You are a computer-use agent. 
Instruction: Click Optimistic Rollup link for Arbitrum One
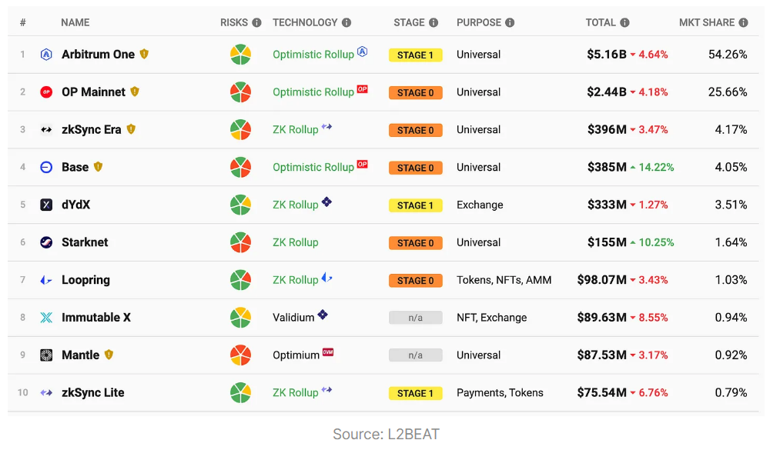(313, 55)
